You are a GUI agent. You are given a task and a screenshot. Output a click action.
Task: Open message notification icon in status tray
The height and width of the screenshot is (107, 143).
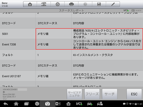coord(124,104)
